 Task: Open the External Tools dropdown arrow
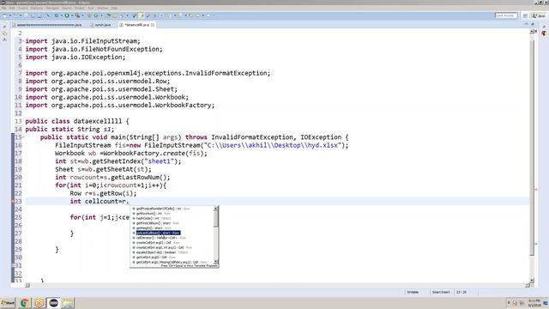[x=82, y=15]
